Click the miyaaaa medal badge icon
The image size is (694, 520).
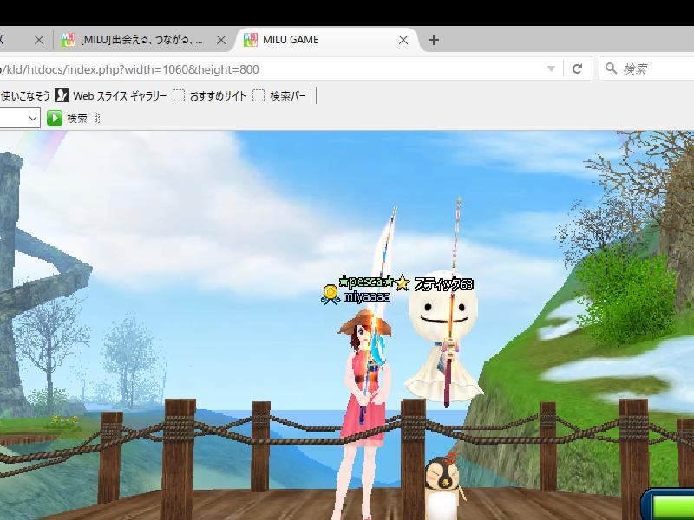(331, 295)
